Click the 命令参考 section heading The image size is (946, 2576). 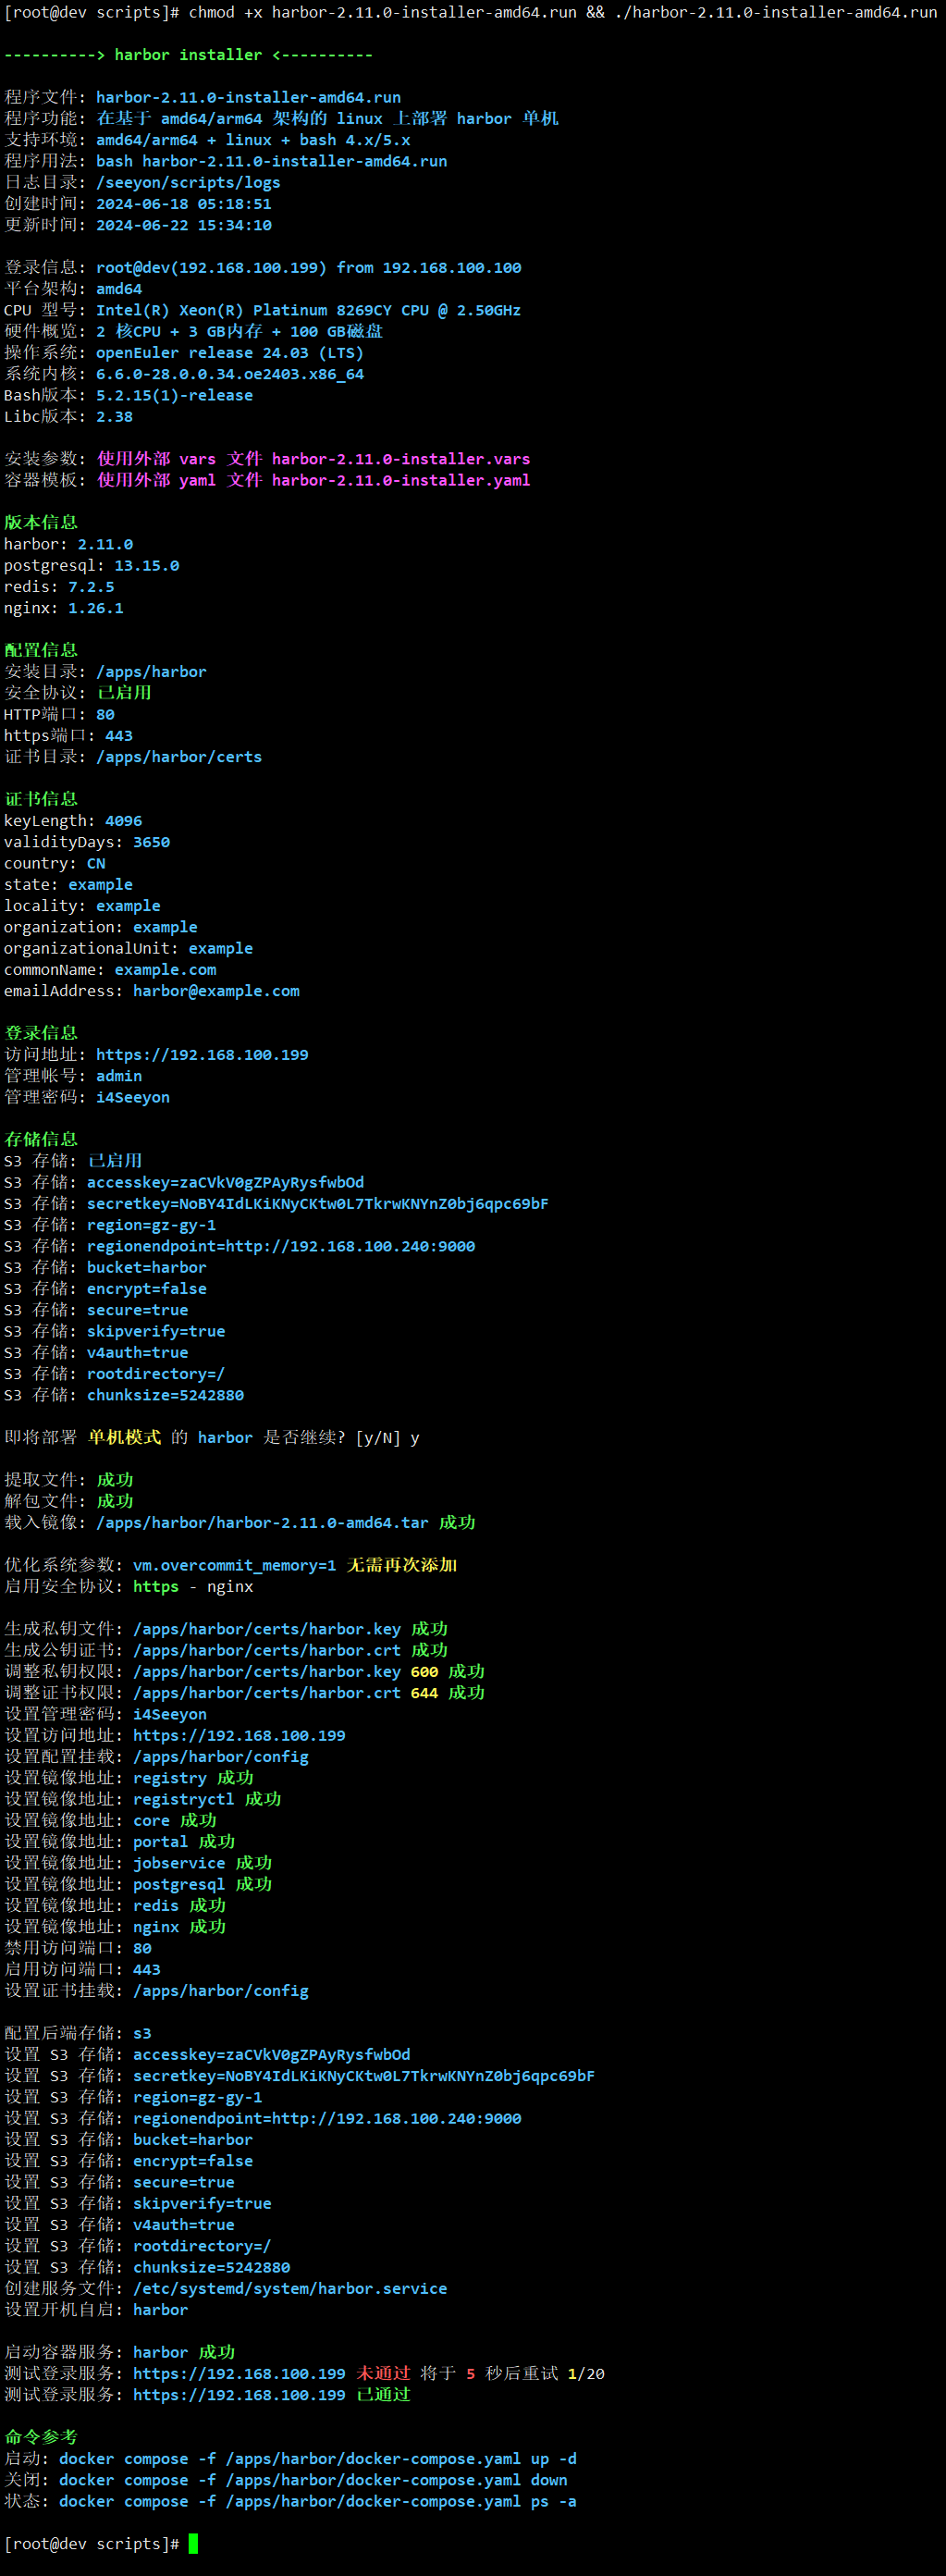click(x=41, y=2436)
